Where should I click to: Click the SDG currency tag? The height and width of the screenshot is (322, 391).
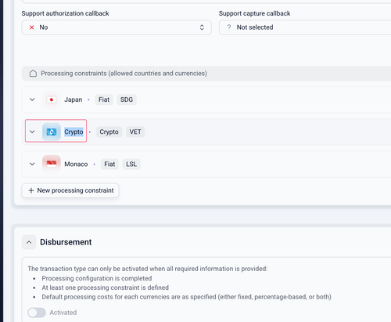(x=127, y=99)
